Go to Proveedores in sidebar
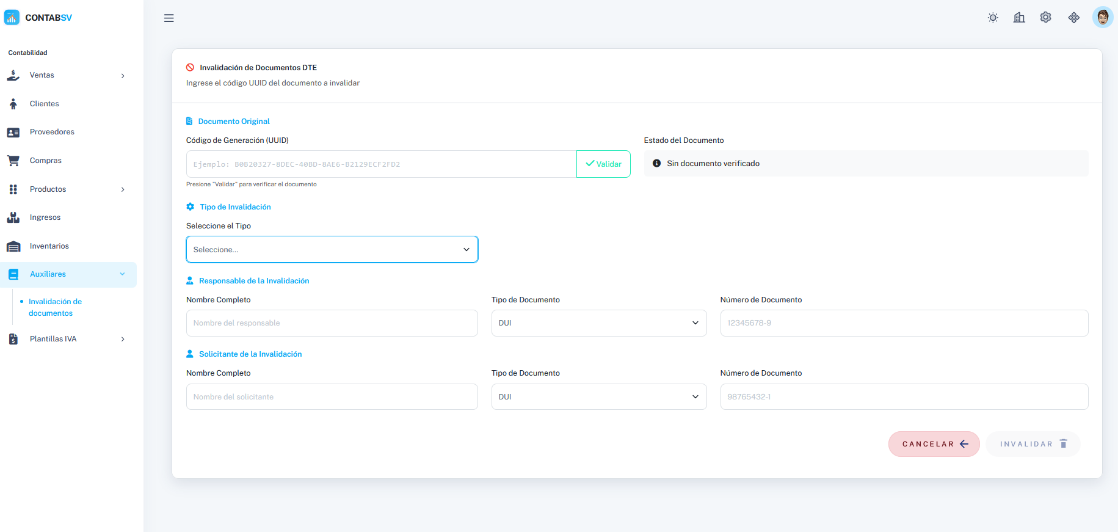1118x532 pixels. tap(52, 132)
